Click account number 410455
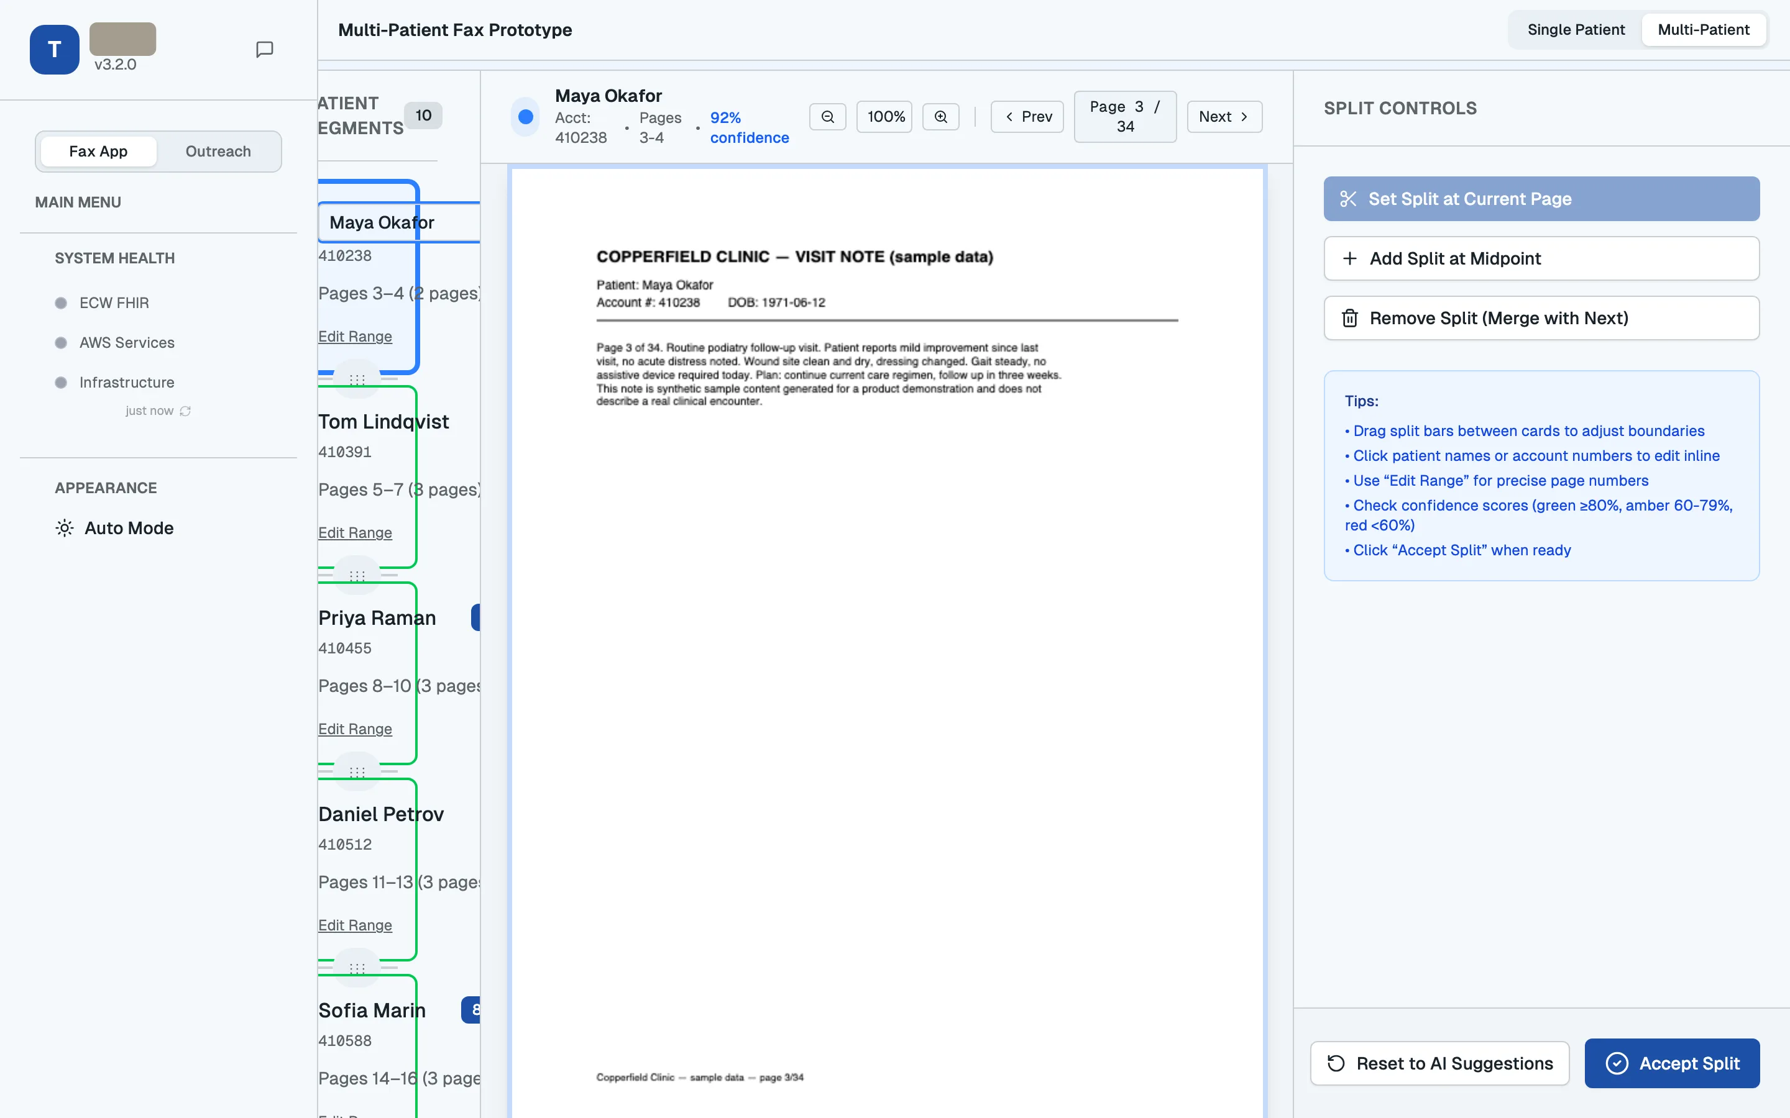The image size is (1790, 1118). [x=345, y=648]
